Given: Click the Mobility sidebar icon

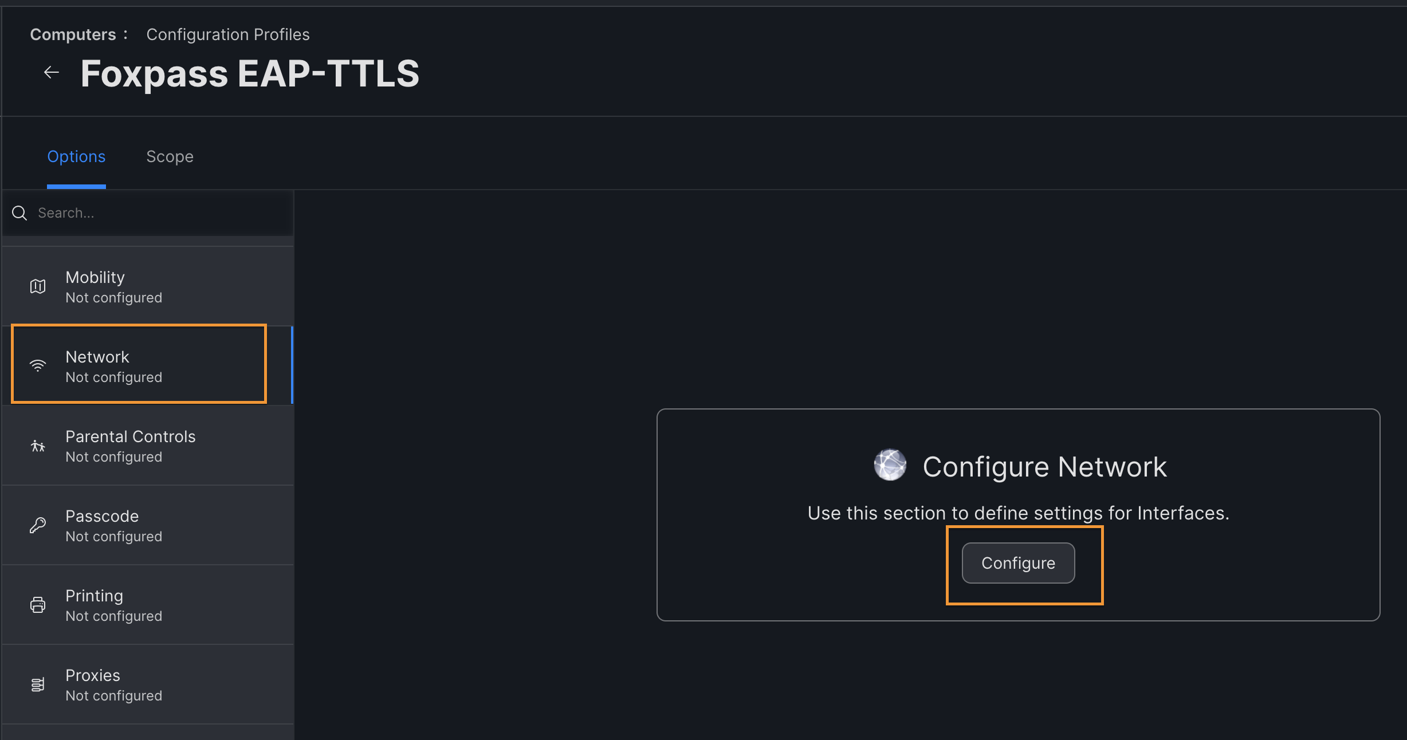Looking at the screenshot, I should tap(37, 286).
